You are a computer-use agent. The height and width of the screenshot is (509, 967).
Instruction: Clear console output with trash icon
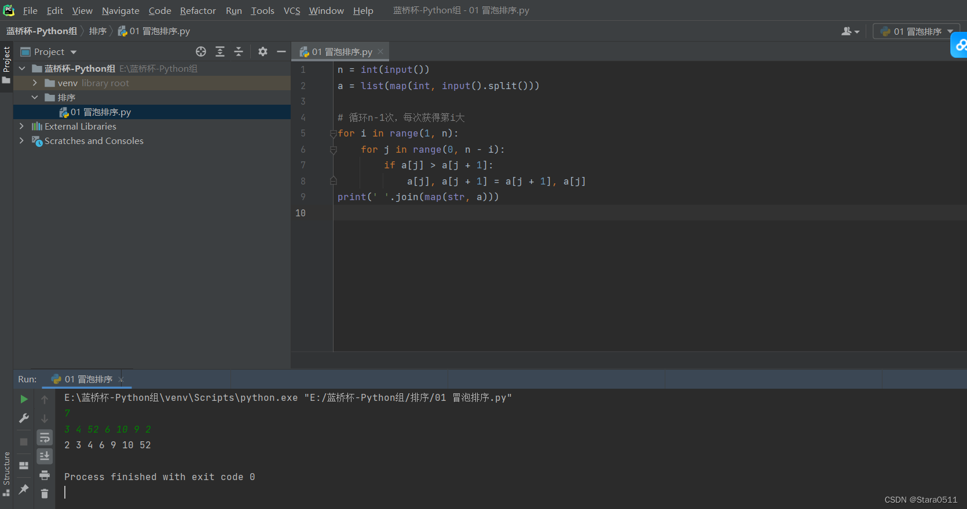(x=45, y=494)
